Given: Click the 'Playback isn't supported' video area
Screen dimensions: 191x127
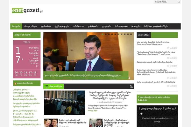Looking at the screenshot, I should tap(157, 120).
